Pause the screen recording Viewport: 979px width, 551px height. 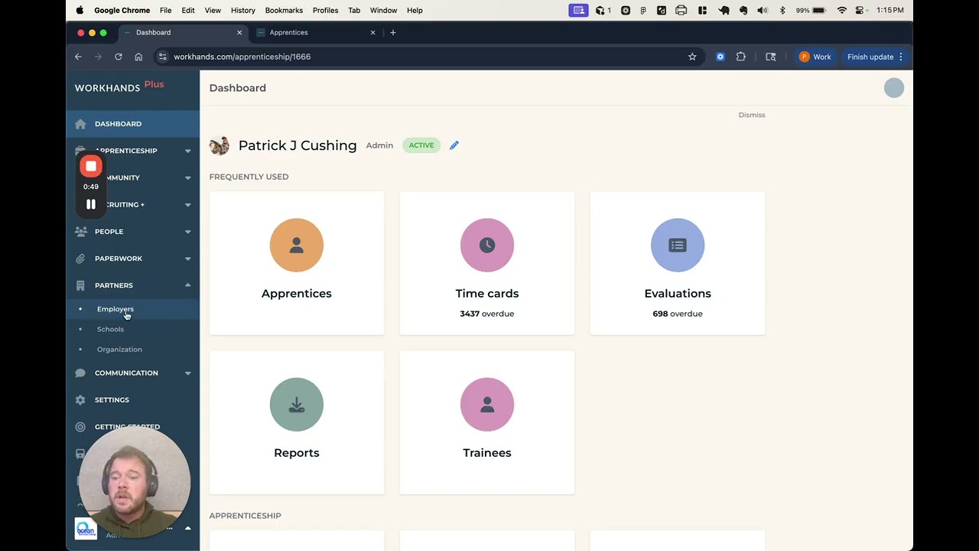tap(91, 204)
